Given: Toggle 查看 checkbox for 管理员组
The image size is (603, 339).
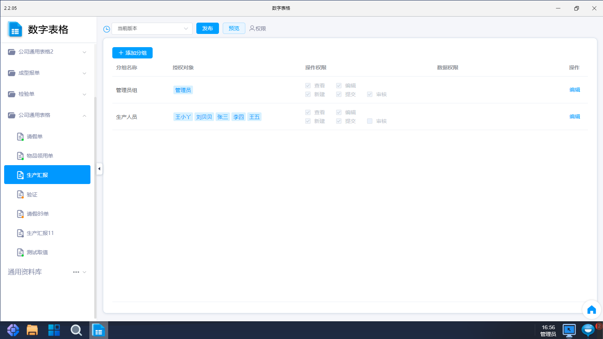Looking at the screenshot, I should [308, 86].
